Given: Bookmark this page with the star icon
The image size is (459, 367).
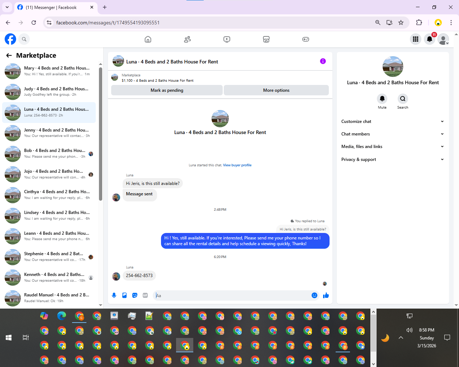Looking at the screenshot, I should click(x=401, y=23).
